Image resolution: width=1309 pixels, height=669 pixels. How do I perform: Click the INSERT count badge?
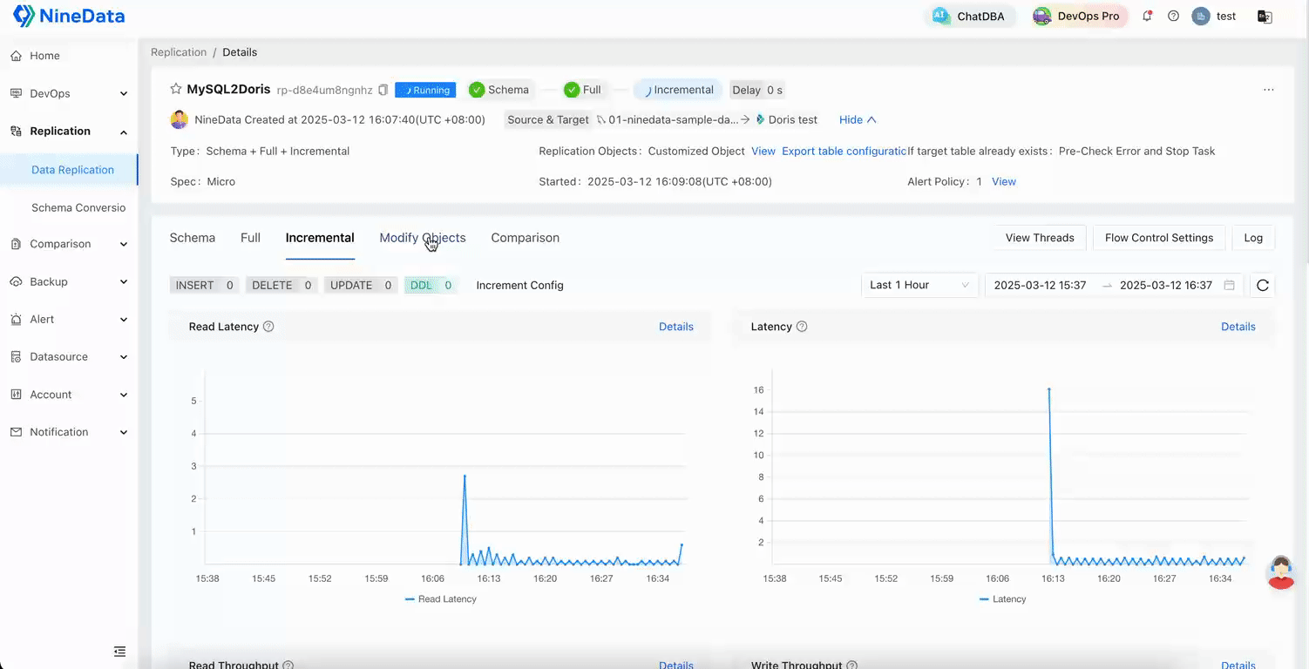(205, 285)
